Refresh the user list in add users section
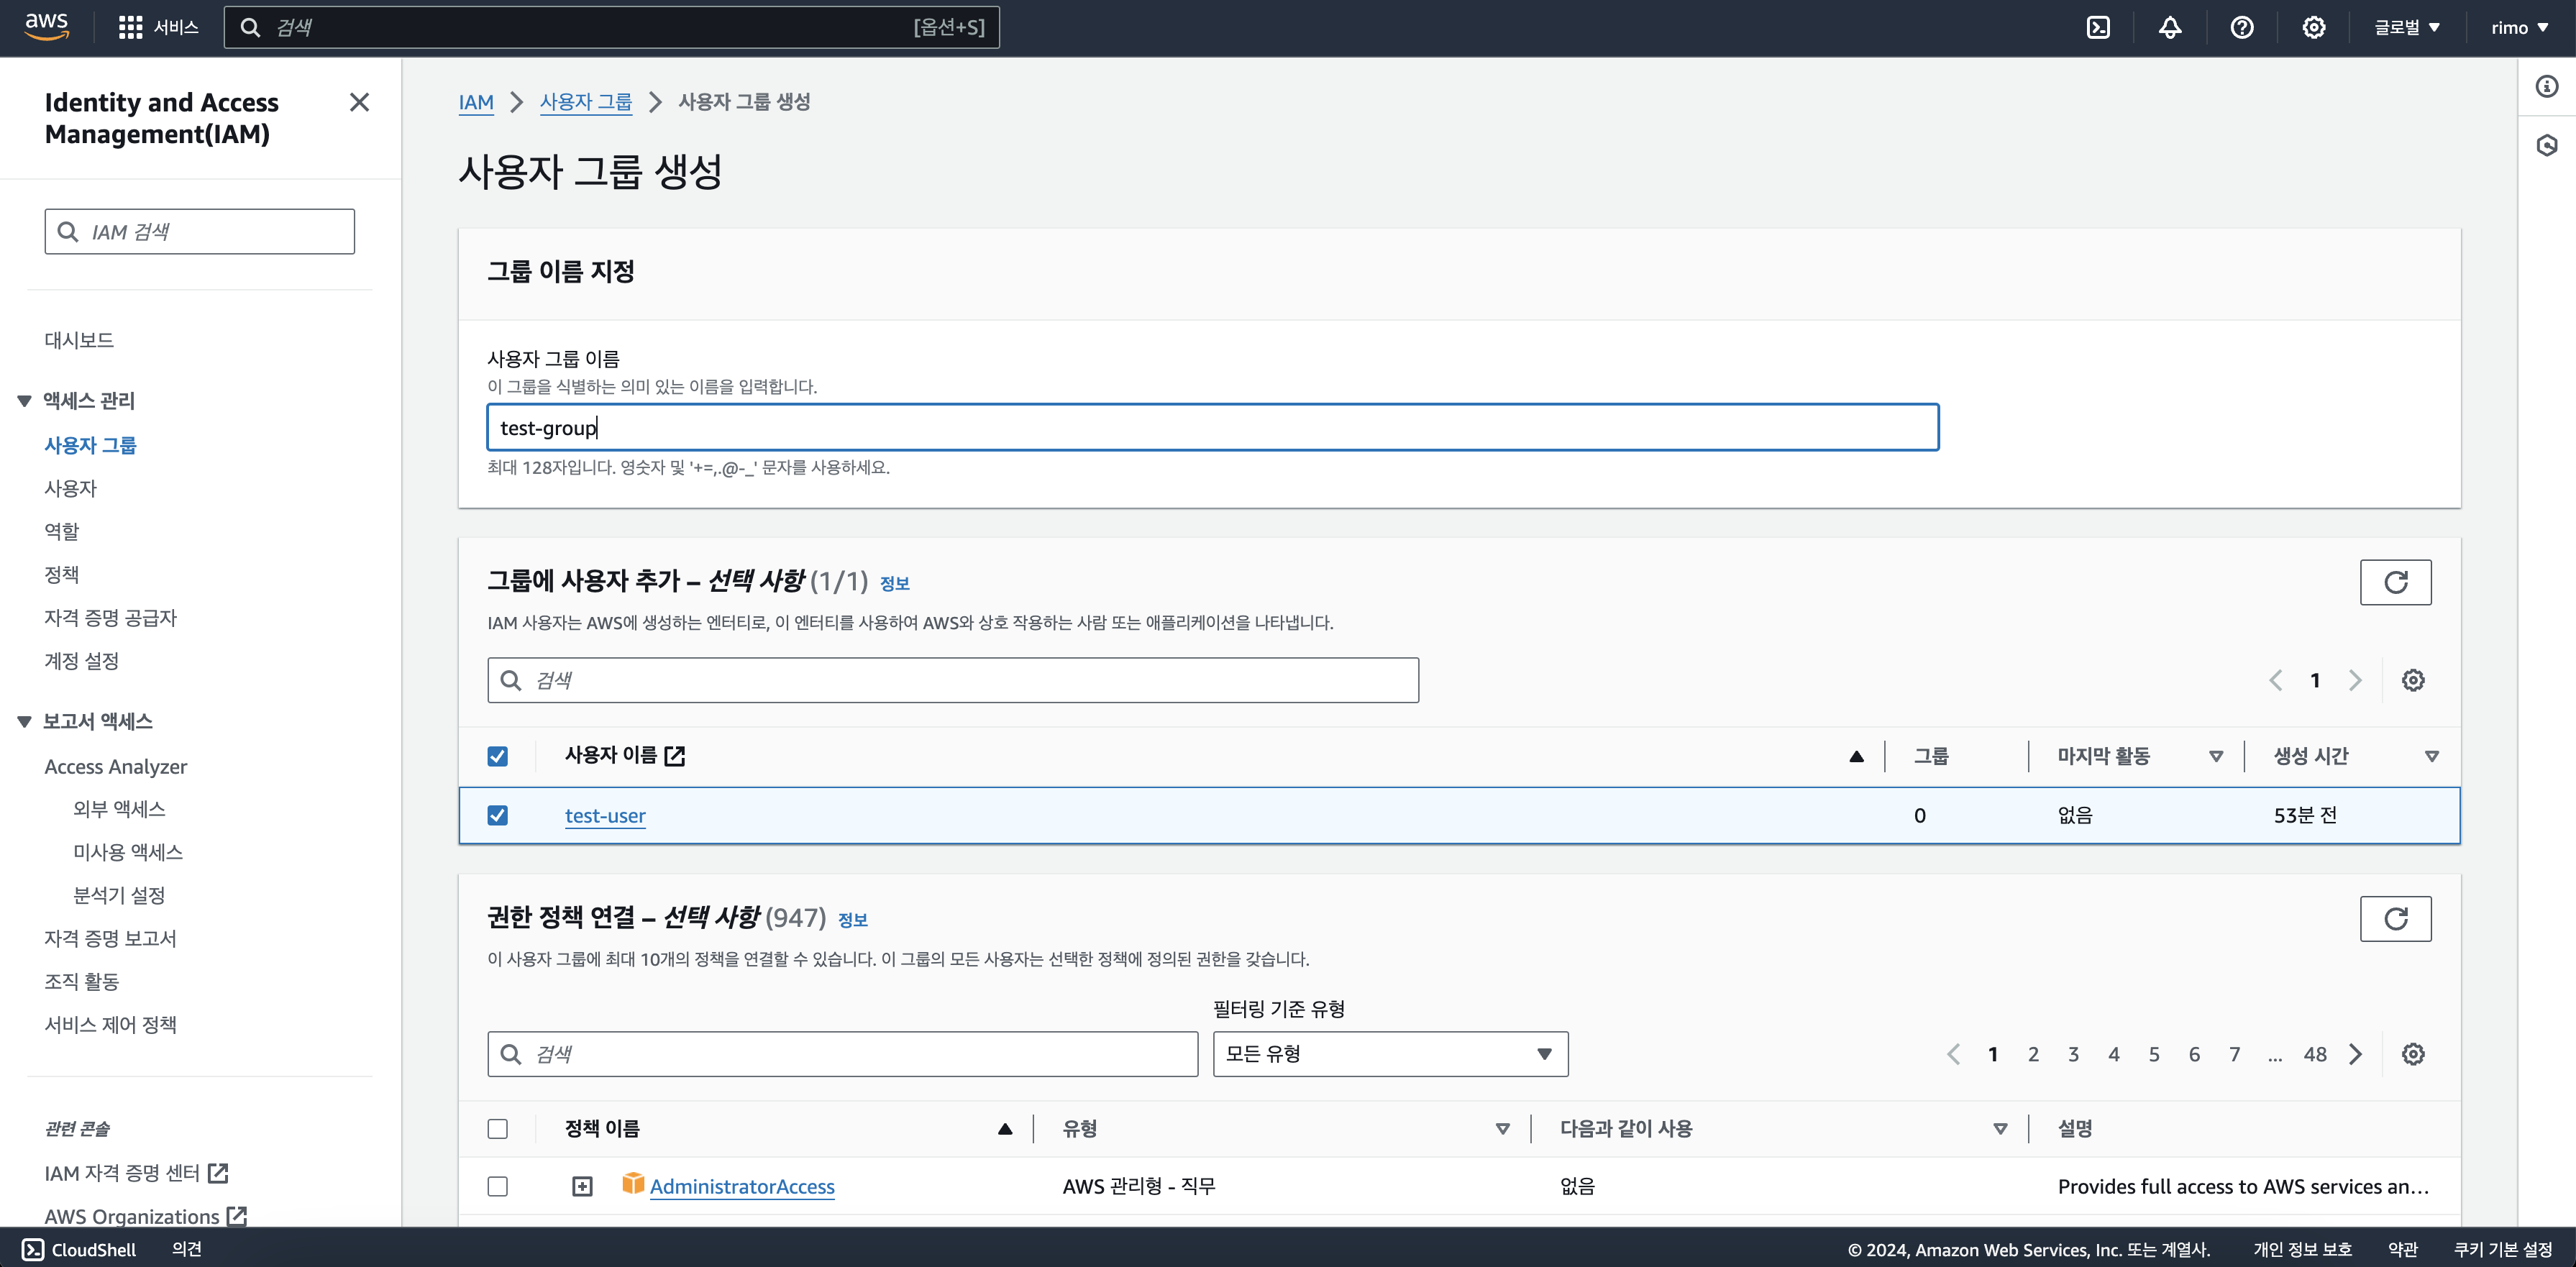 point(2395,582)
